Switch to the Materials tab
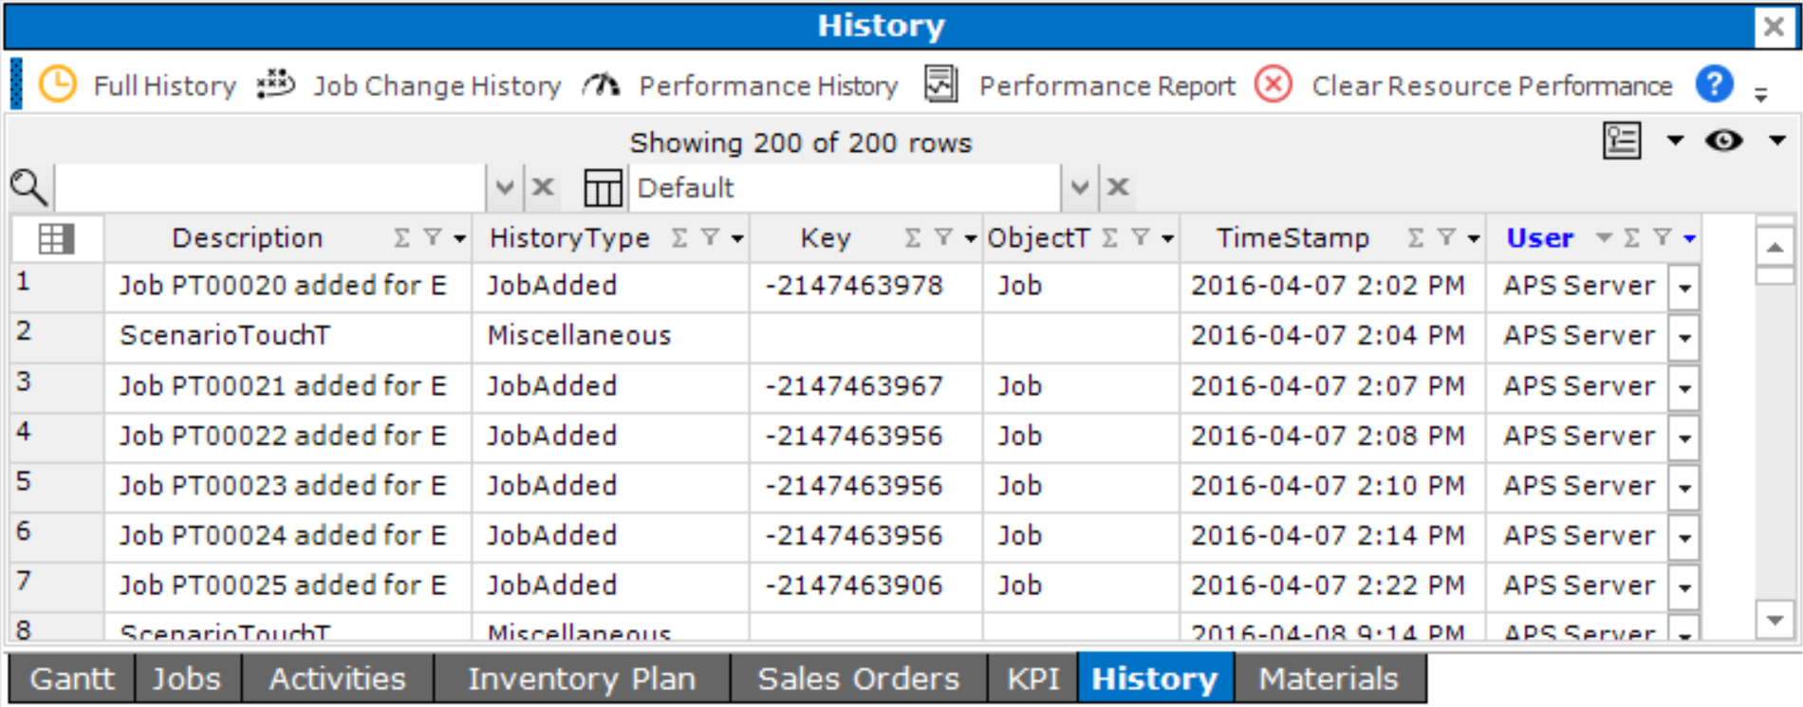This screenshot has height=707, width=1803. pos(1329,679)
